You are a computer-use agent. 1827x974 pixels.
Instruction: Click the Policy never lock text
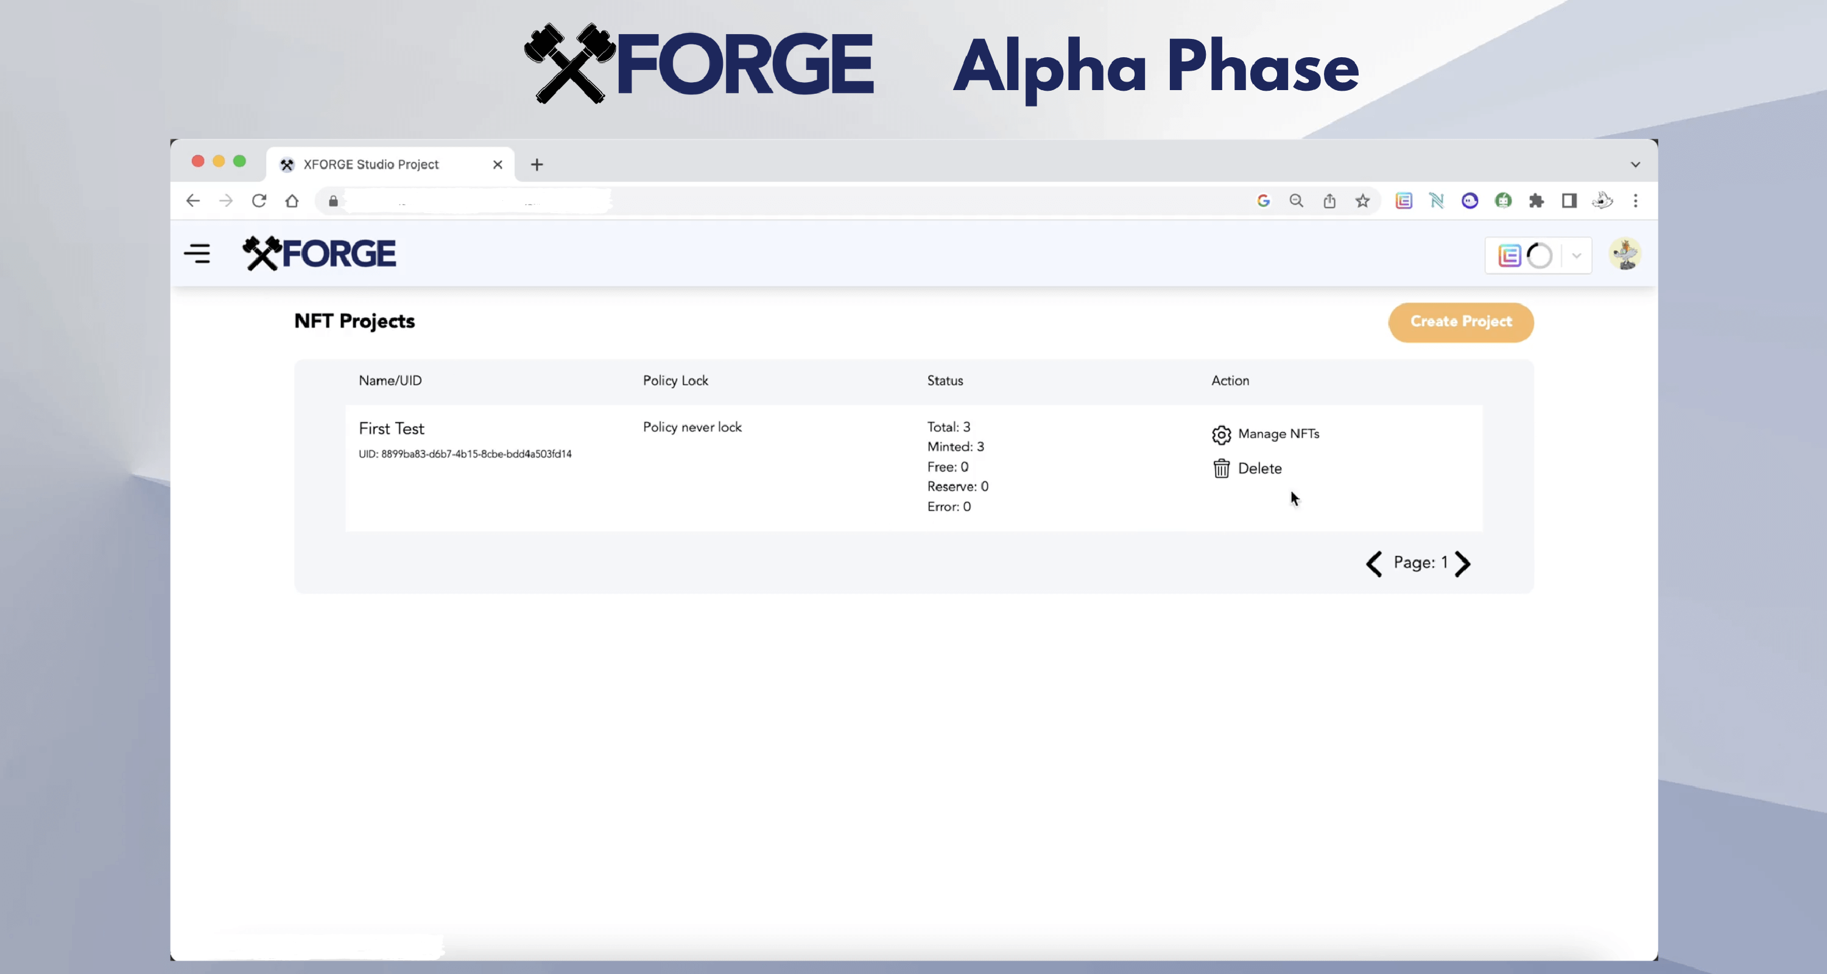point(692,427)
